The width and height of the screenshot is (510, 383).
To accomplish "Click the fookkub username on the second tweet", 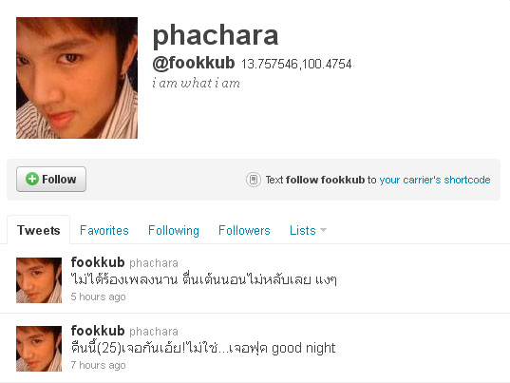I will click(98, 331).
